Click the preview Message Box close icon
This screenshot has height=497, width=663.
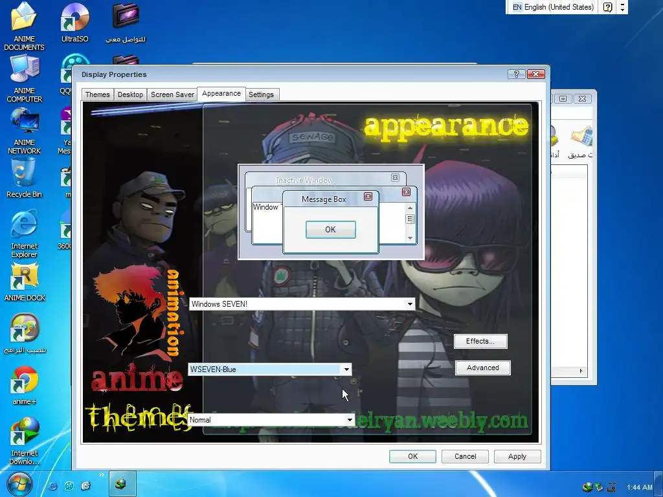368,197
